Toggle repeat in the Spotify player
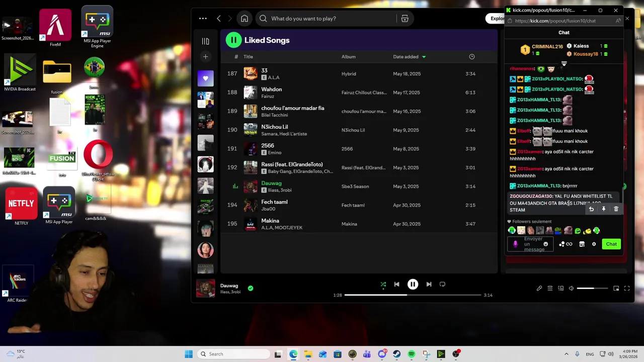Image resolution: width=644 pixels, height=362 pixels. 442,284
